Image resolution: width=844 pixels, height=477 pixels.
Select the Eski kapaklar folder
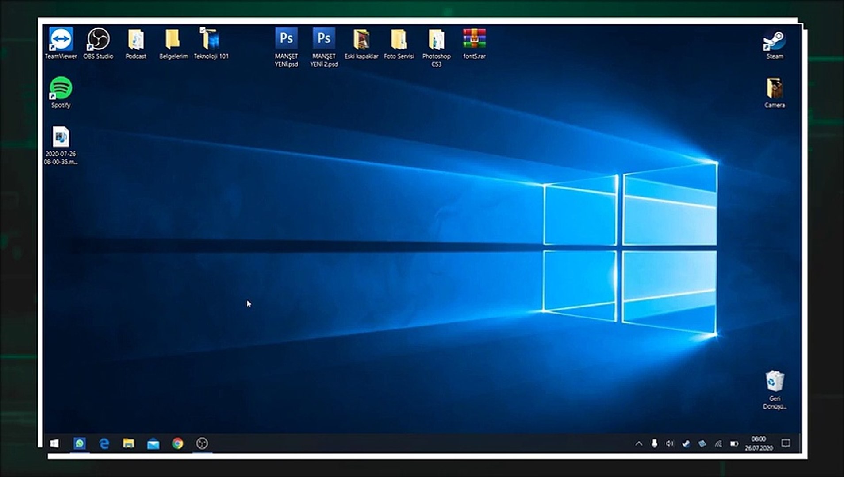361,43
